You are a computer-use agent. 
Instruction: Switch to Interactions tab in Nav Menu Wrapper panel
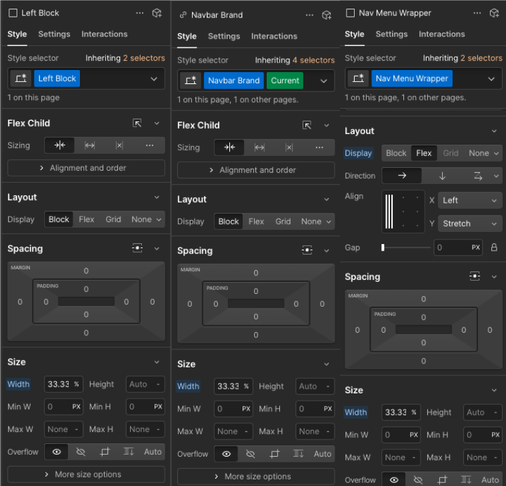[x=441, y=34]
